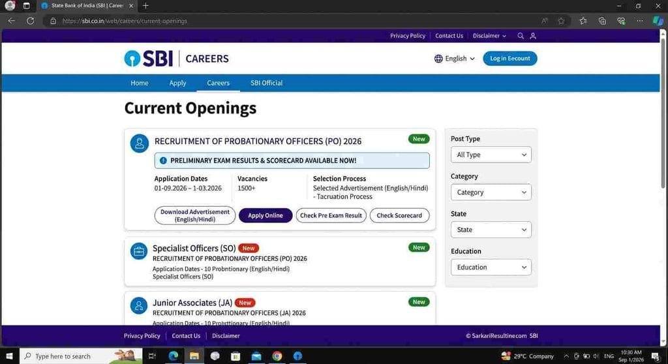668x364 pixels.
Task: Open Microsoft Edge from taskbar
Action: 174,356
